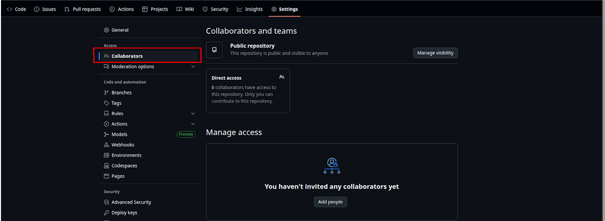Click the Wiki book icon

tap(179, 9)
